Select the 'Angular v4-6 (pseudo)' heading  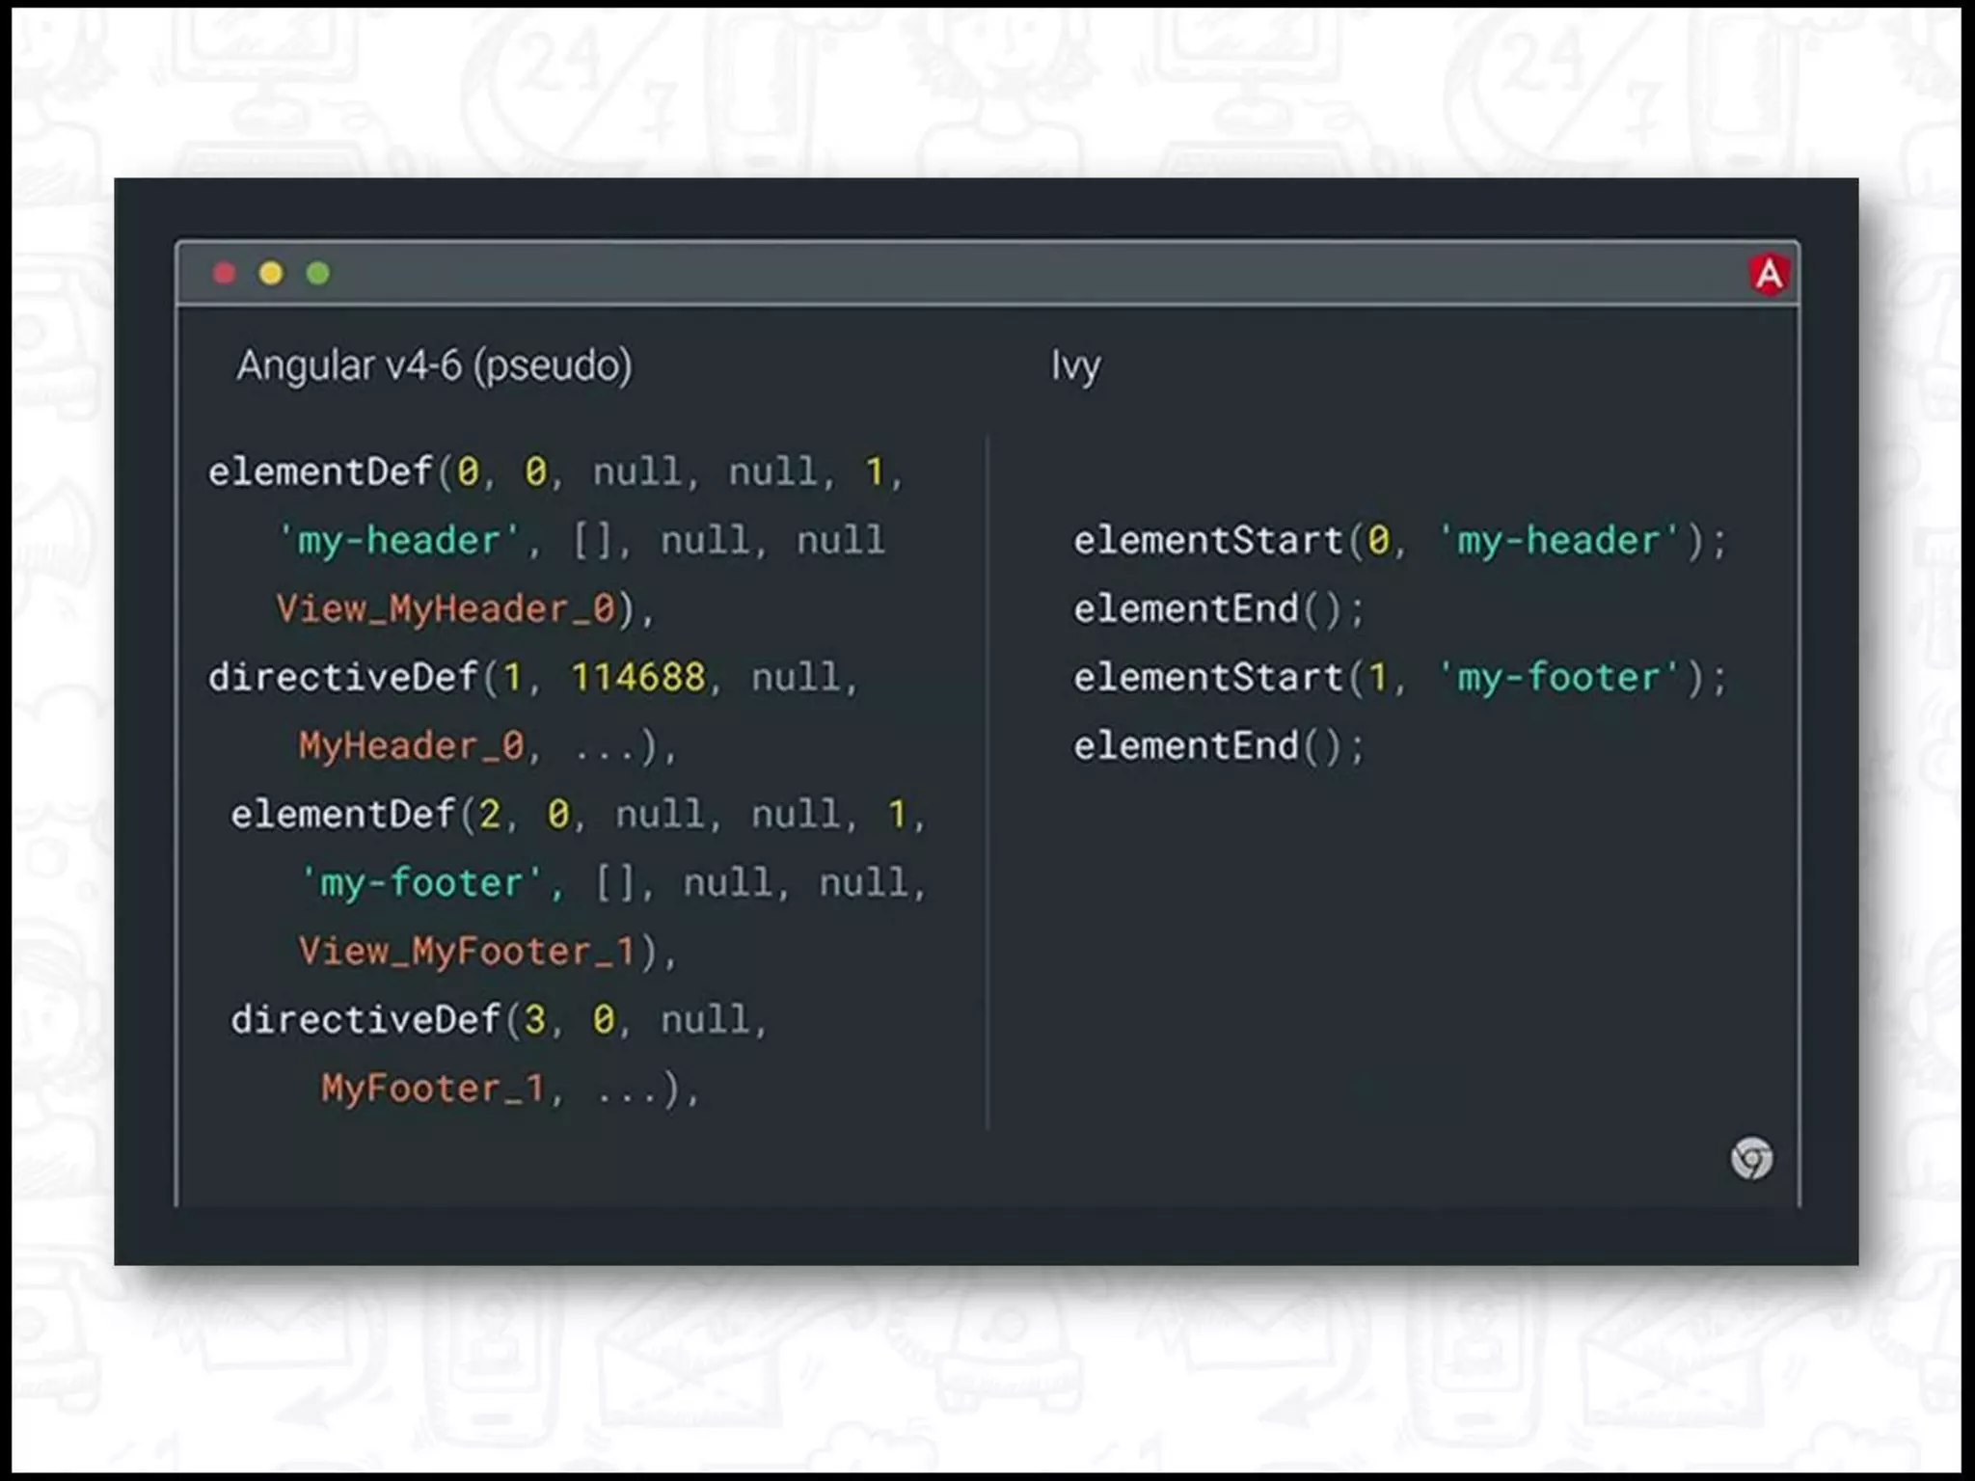(x=434, y=366)
